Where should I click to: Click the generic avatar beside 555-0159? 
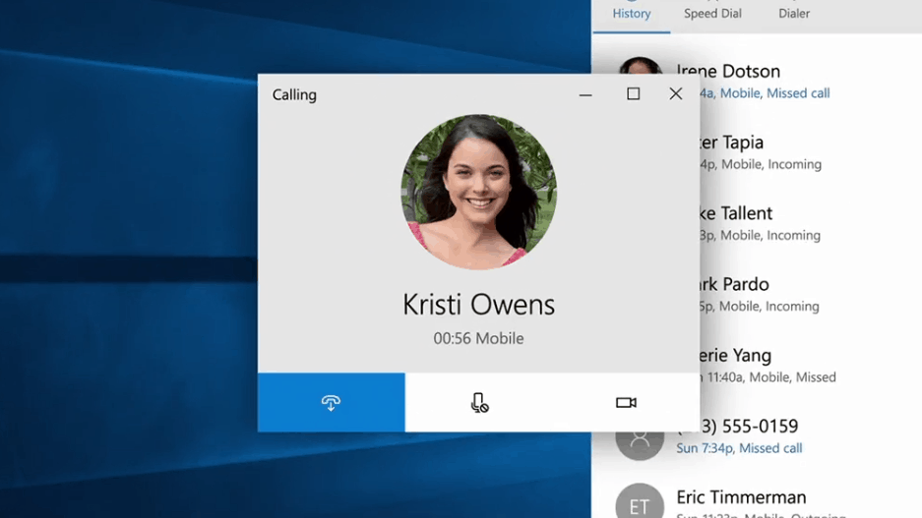pyautogui.click(x=640, y=436)
